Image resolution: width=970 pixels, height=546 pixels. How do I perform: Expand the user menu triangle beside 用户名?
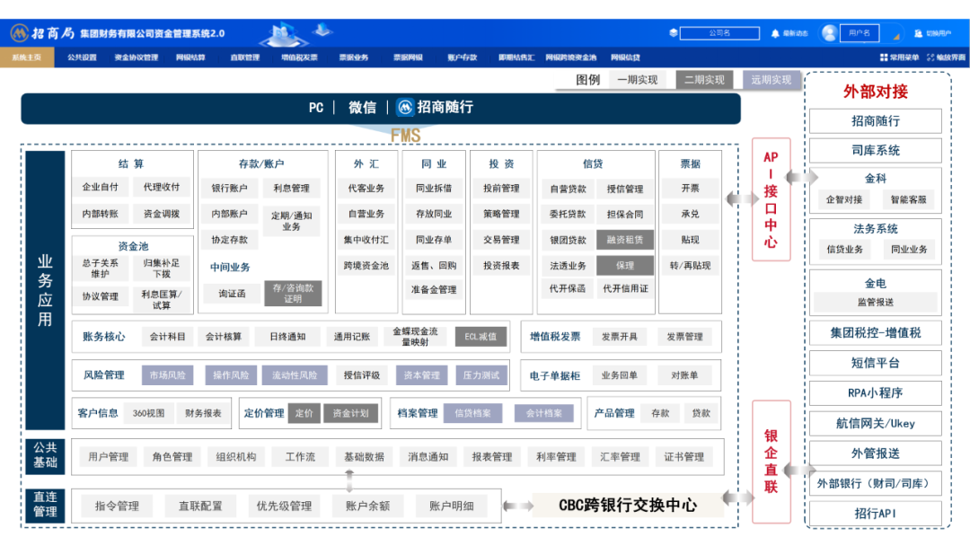(895, 37)
